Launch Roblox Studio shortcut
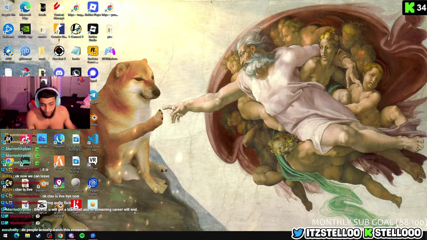Screen dimensions: 427x240 click(93, 32)
